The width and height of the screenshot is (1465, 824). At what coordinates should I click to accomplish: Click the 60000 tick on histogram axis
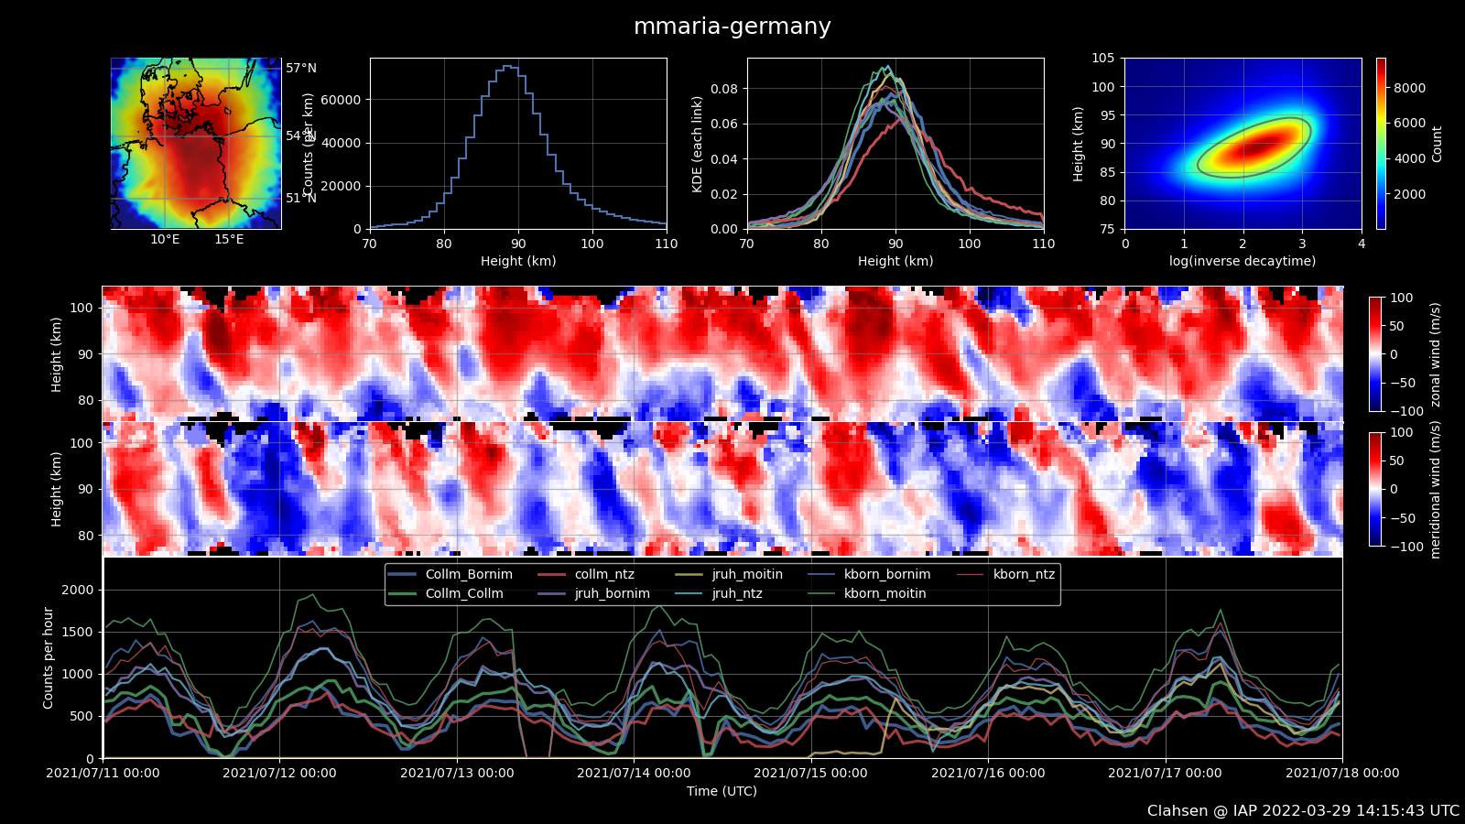point(341,100)
